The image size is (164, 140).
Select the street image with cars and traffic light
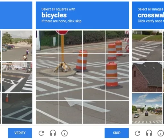point(147,108)
